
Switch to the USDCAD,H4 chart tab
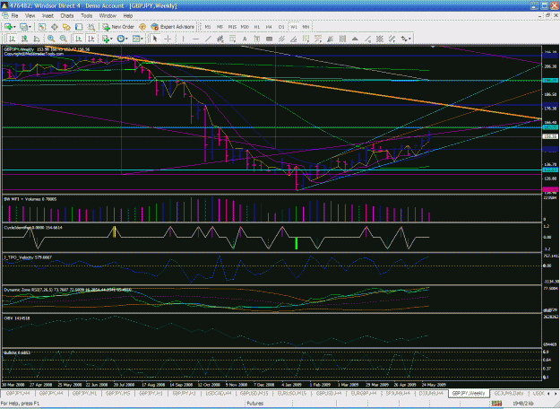pos(219,393)
